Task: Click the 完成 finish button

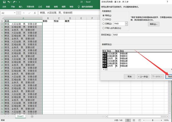Action: pos(169,77)
